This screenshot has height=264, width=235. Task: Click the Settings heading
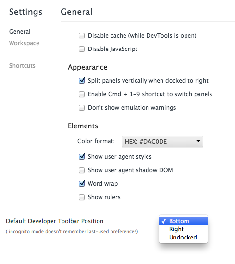click(26, 12)
